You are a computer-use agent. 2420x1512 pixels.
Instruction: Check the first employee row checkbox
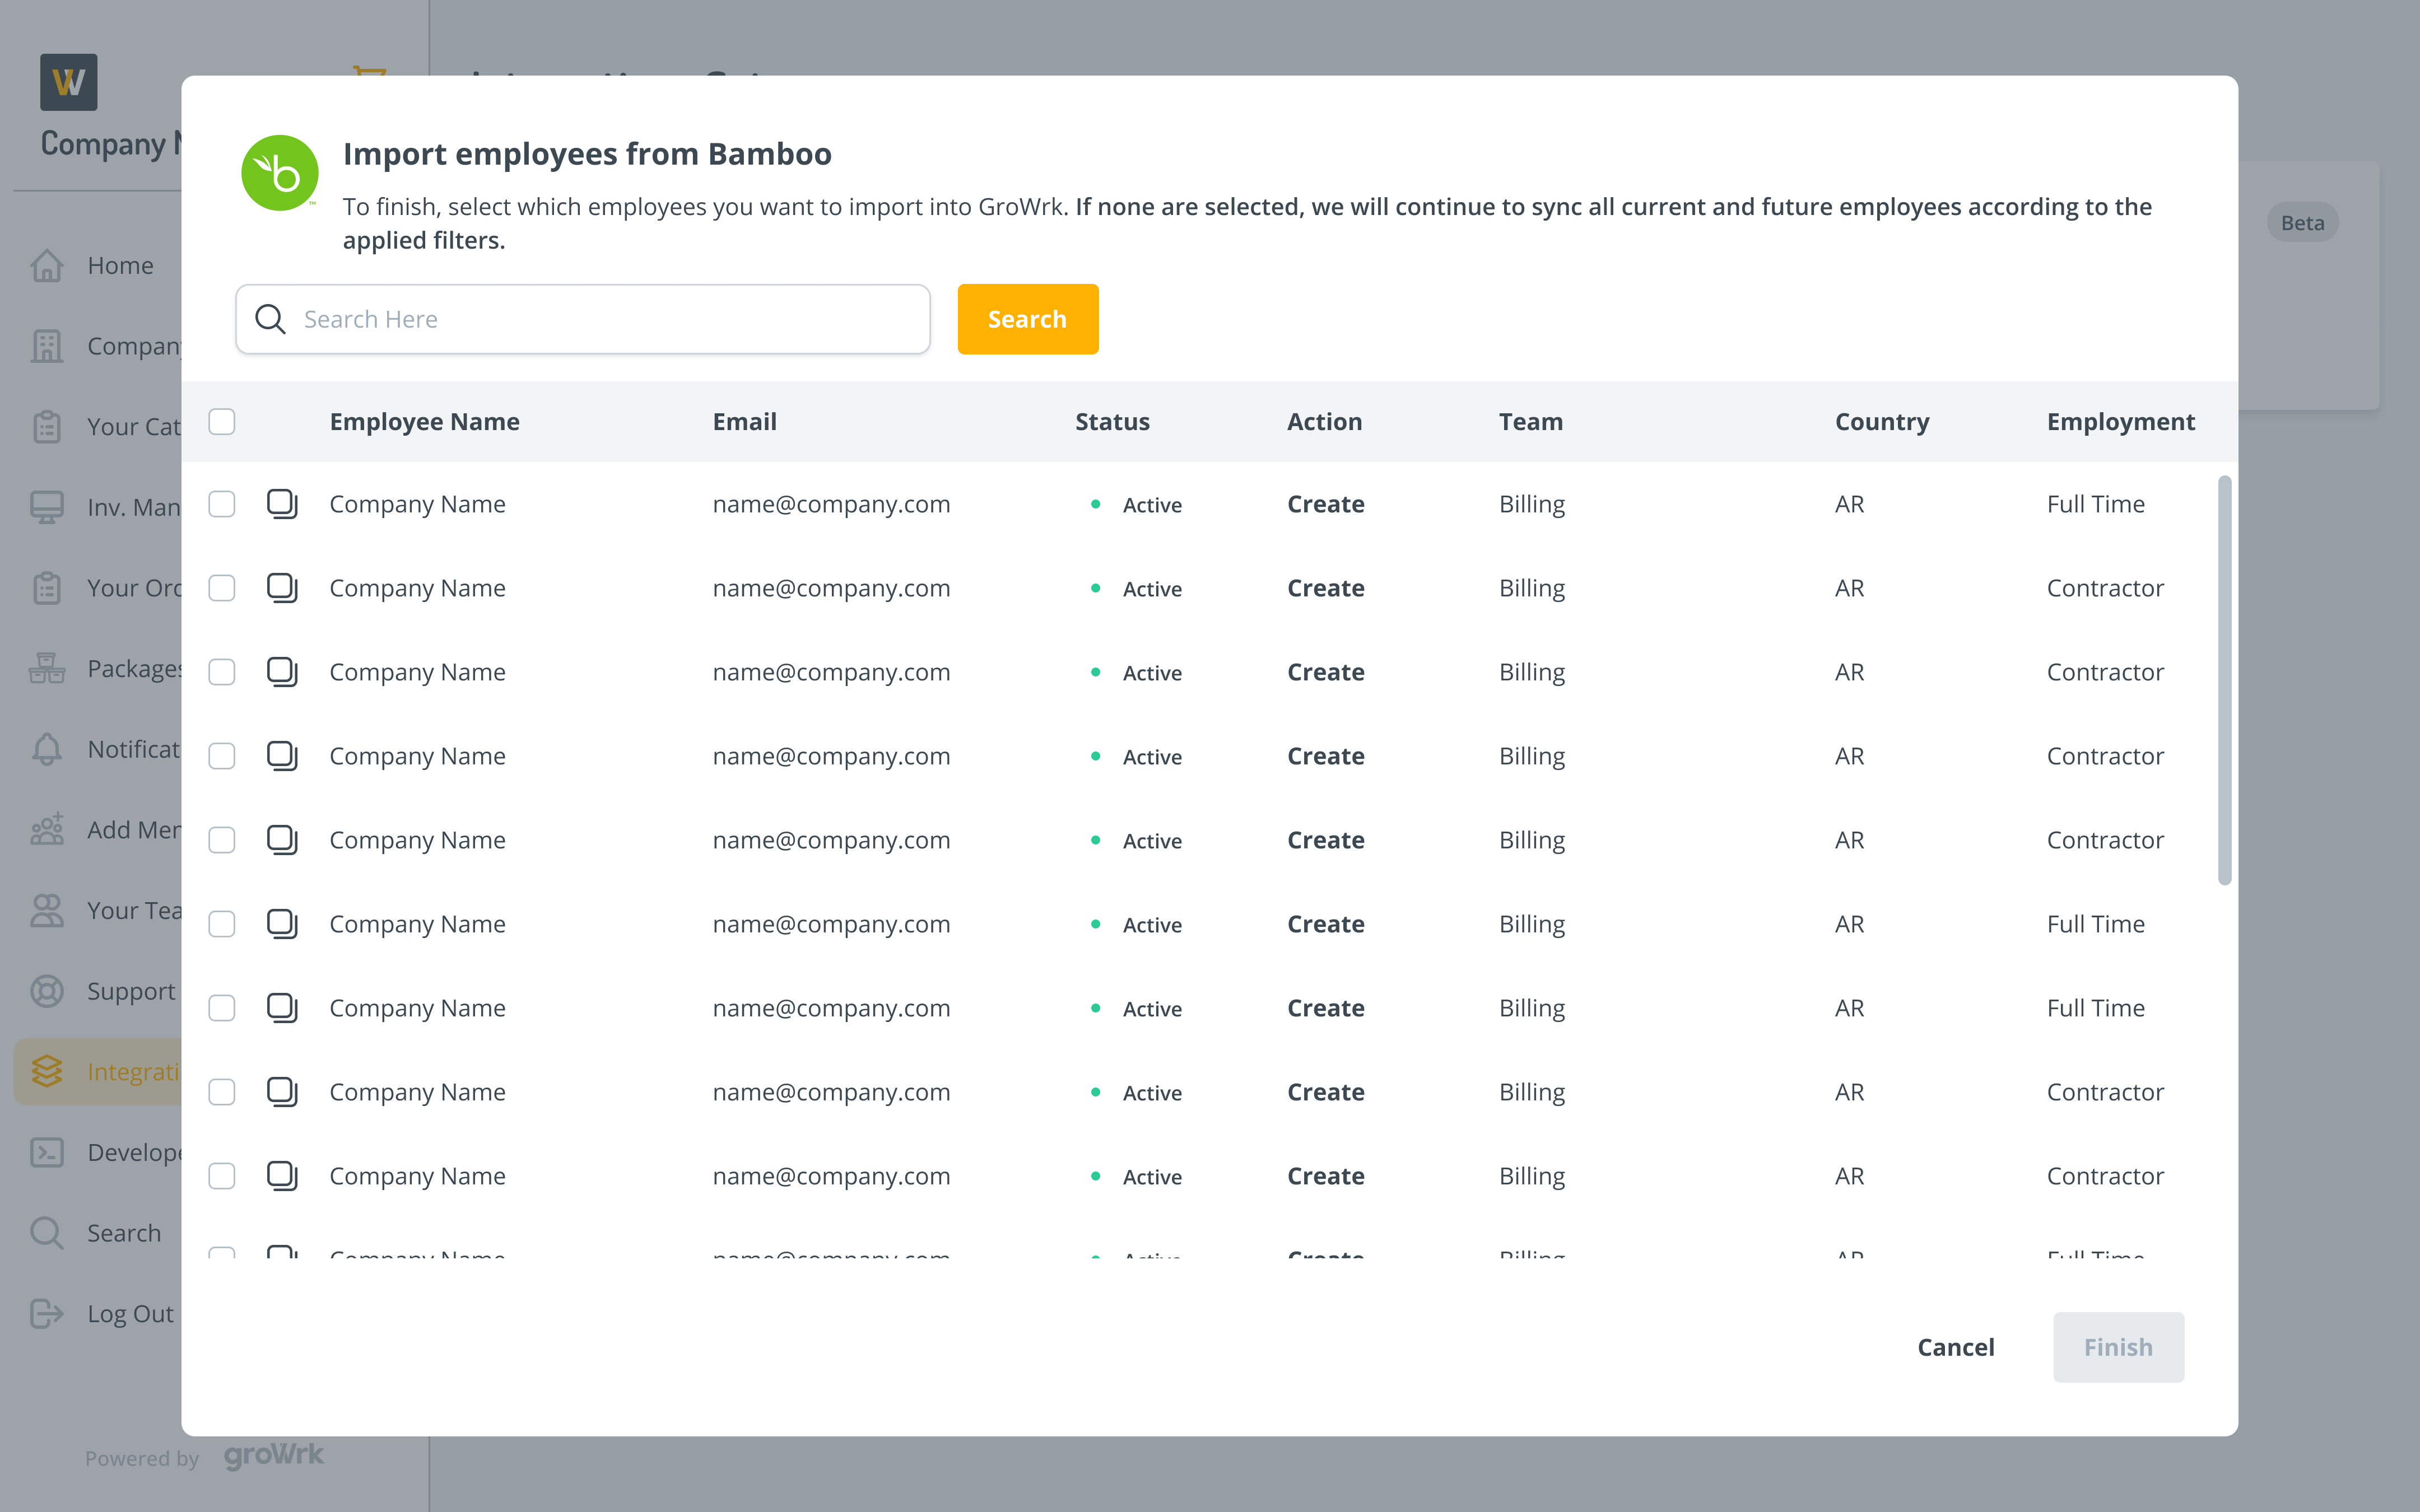pos(222,504)
